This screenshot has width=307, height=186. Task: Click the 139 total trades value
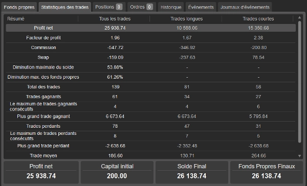pyautogui.click(x=115, y=87)
